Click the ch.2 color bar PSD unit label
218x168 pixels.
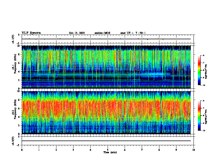[206, 117]
